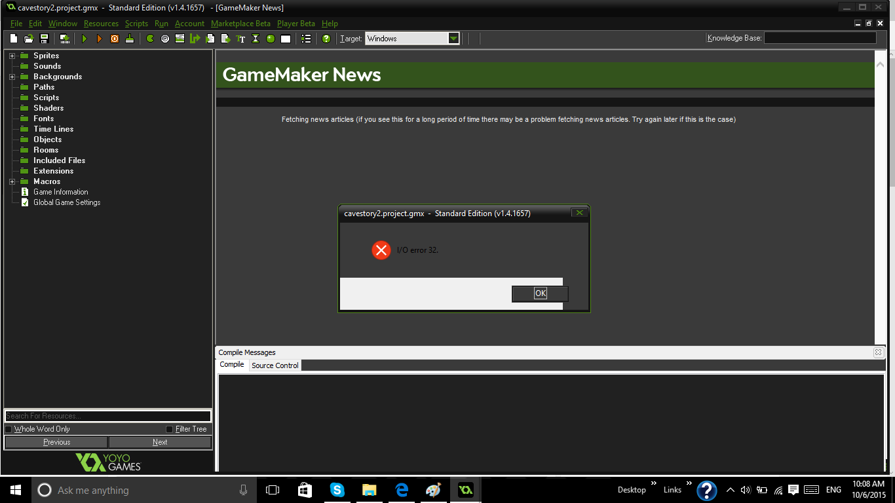Click the volume icon in system tray
Screen dimensions: 895x503
[746, 490]
